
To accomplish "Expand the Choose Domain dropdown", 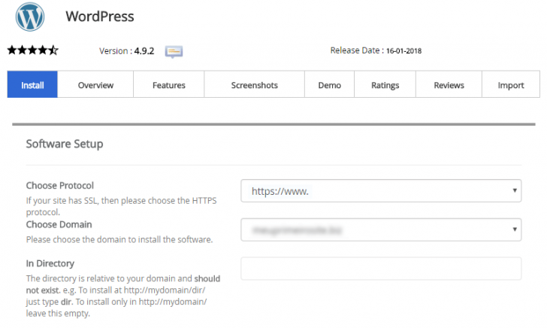I will (381, 229).
